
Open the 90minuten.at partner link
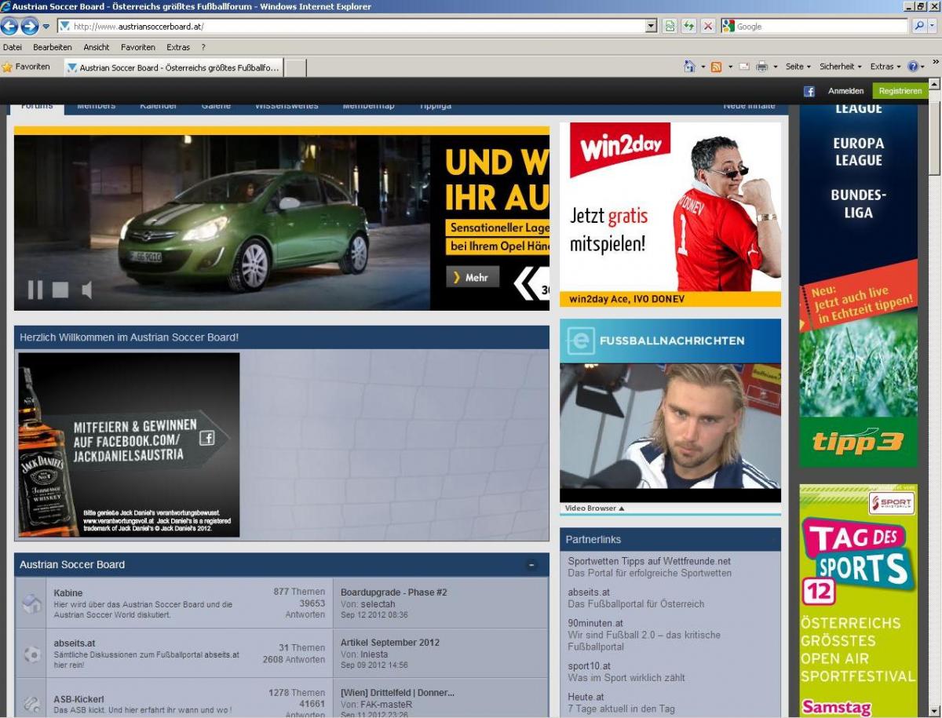pyautogui.click(x=596, y=623)
